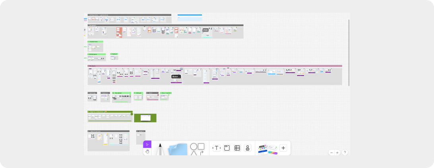Viewport: 434px width, 168px height.
Task: Click the plus More tools button
Action: 283,148
